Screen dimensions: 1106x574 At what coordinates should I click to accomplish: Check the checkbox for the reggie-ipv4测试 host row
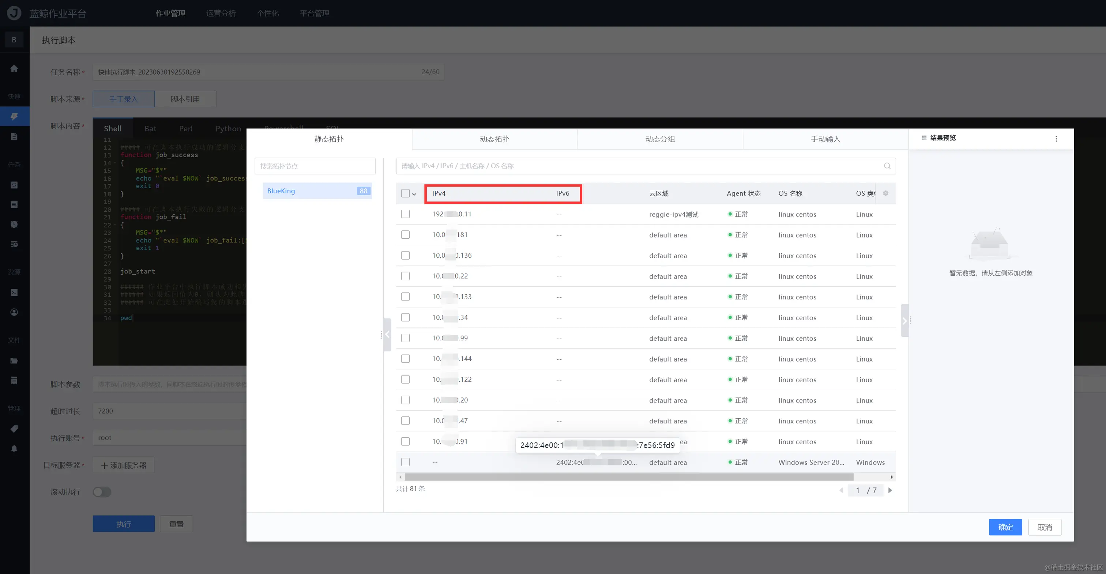click(x=405, y=214)
